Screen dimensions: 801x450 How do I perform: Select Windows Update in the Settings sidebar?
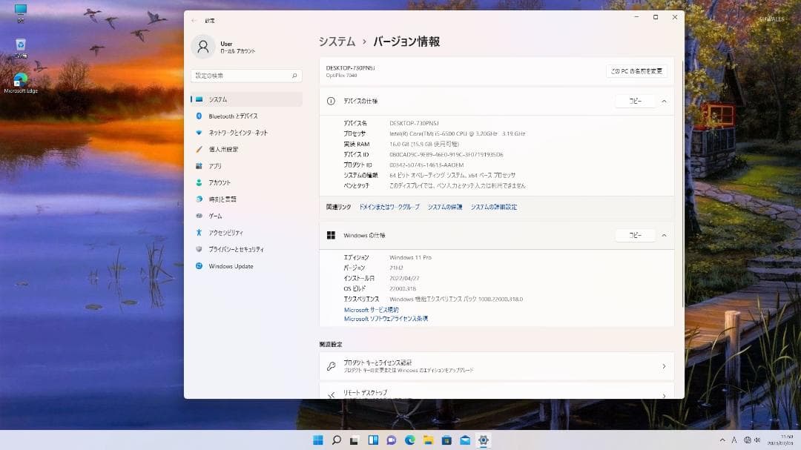232,266
